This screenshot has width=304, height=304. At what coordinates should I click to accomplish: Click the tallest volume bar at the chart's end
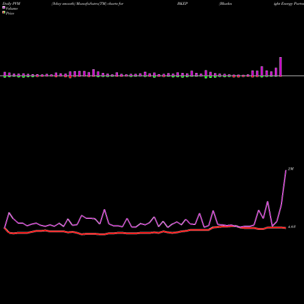coord(280,67)
